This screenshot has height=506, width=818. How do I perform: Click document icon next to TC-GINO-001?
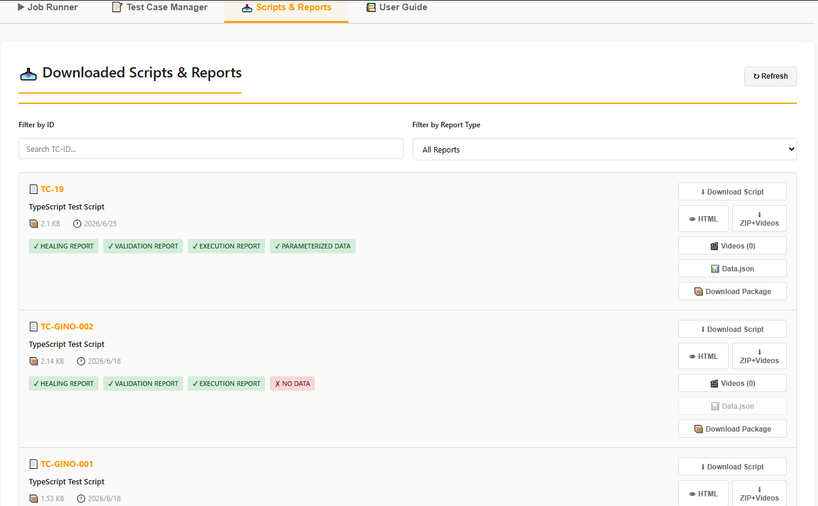click(x=34, y=464)
